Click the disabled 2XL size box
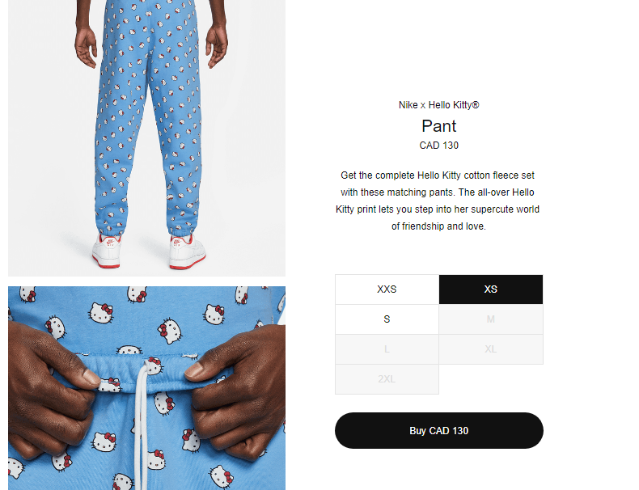 [387, 379]
